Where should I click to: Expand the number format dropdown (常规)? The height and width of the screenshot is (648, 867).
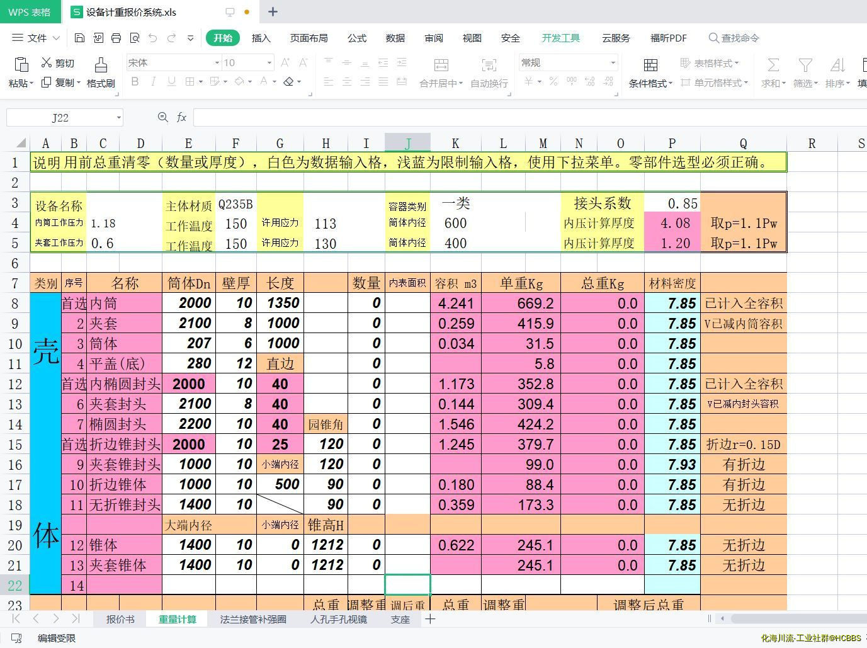point(613,63)
